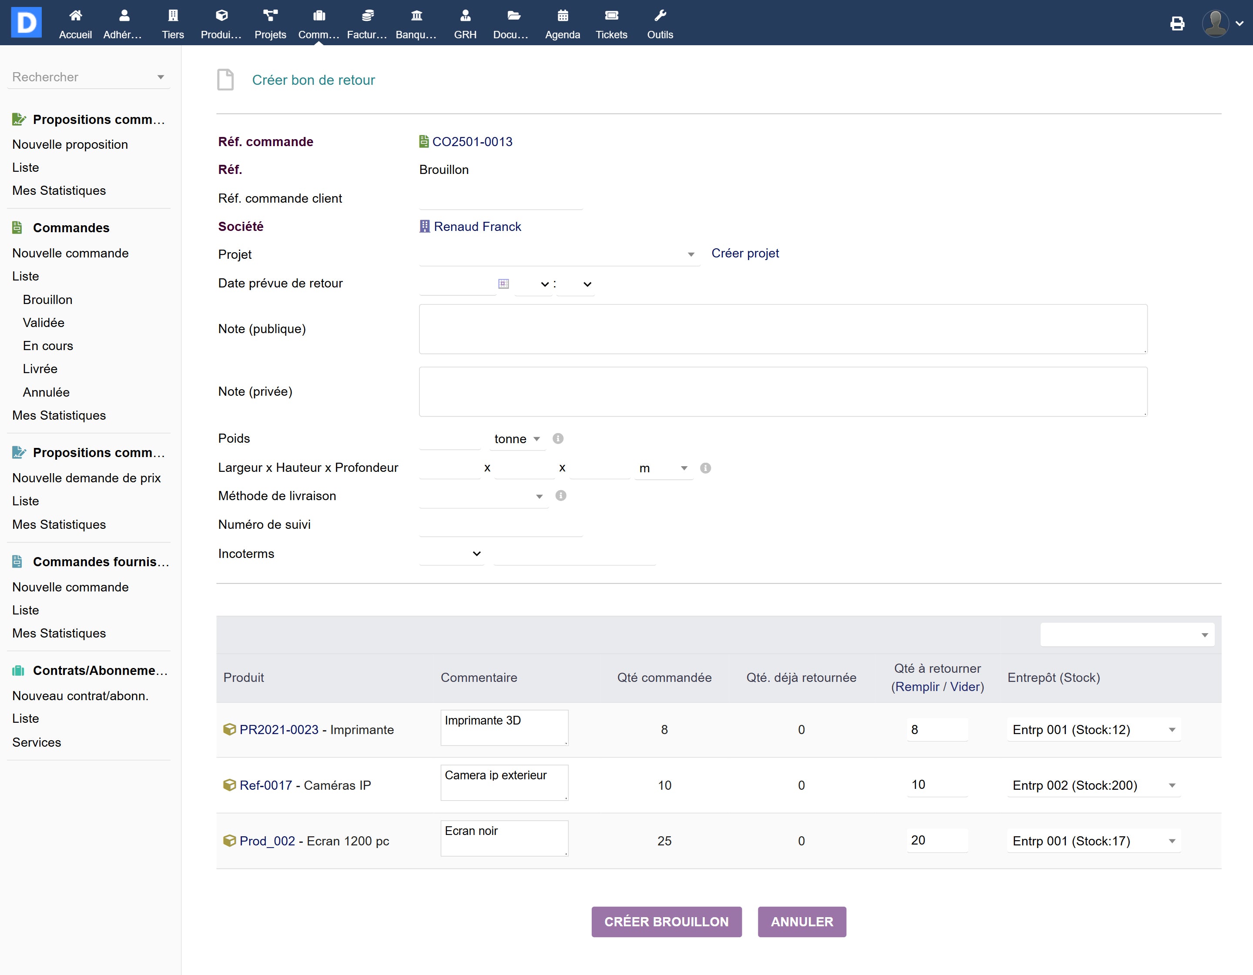Click the Créer projet link
Image resolution: width=1253 pixels, height=975 pixels.
(745, 254)
